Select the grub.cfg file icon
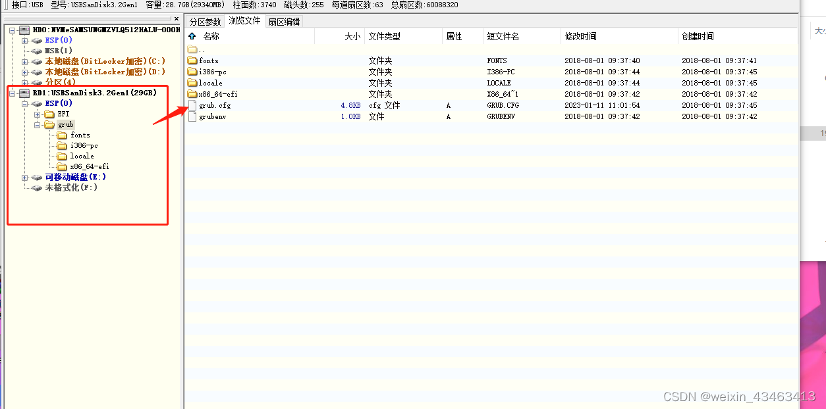Screen dimensions: 826x409 point(192,105)
